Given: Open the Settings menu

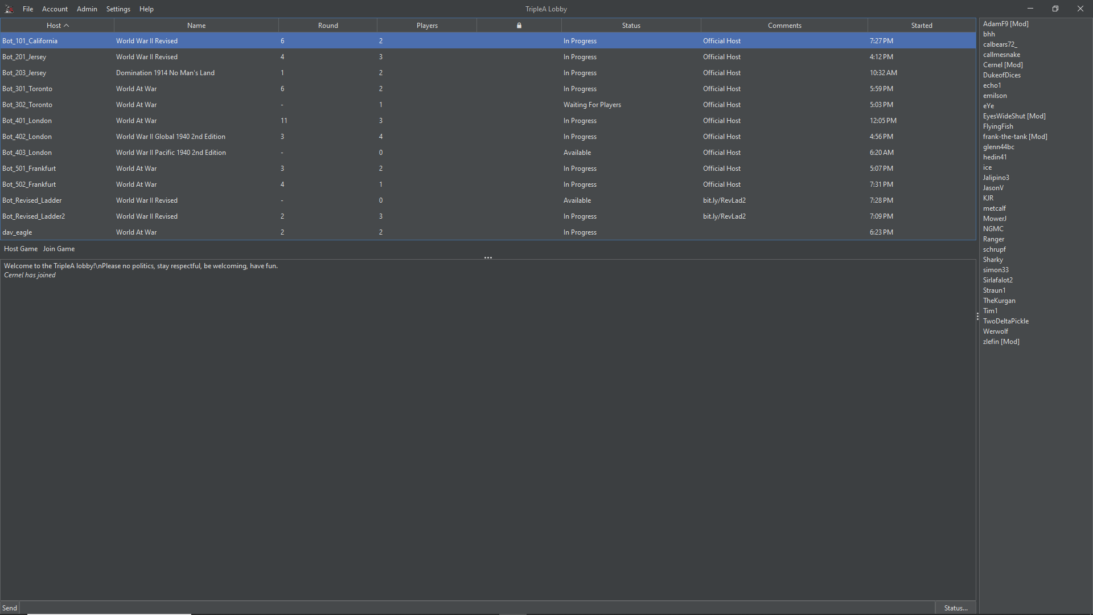Looking at the screenshot, I should click(118, 9).
